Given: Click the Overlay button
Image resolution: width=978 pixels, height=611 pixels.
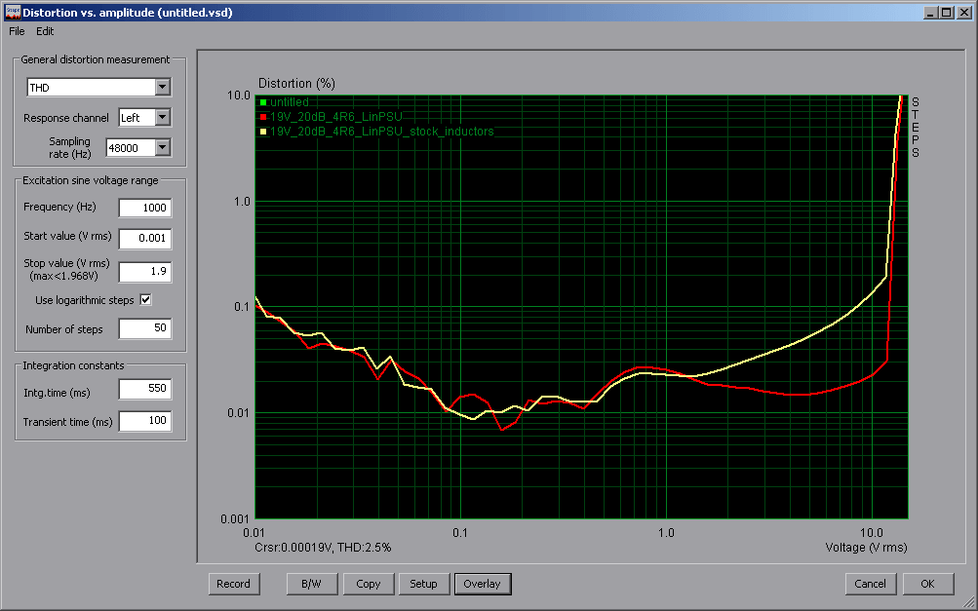Looking at the screenshot, I should tap(482, 584).
